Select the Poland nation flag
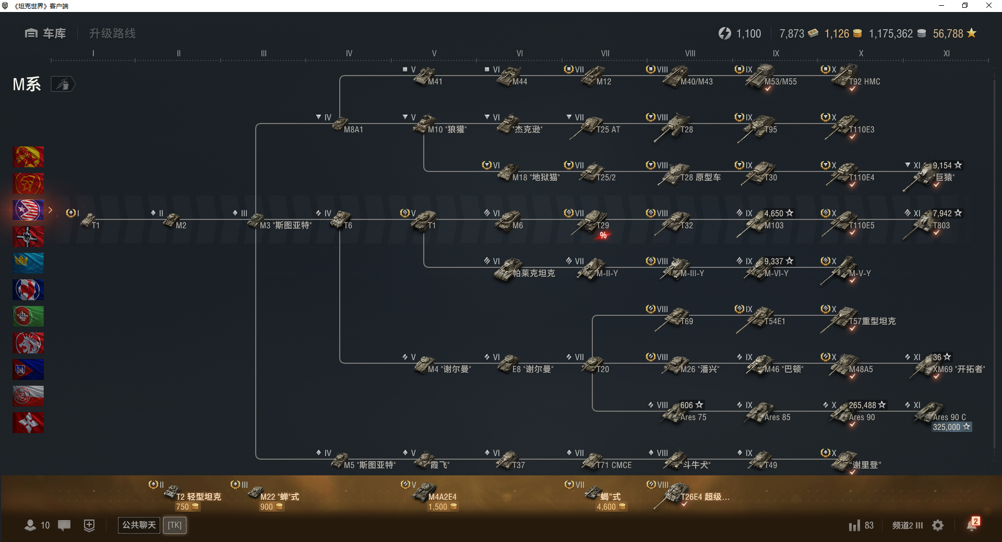1002x542 pixels. tap(28, 396)
